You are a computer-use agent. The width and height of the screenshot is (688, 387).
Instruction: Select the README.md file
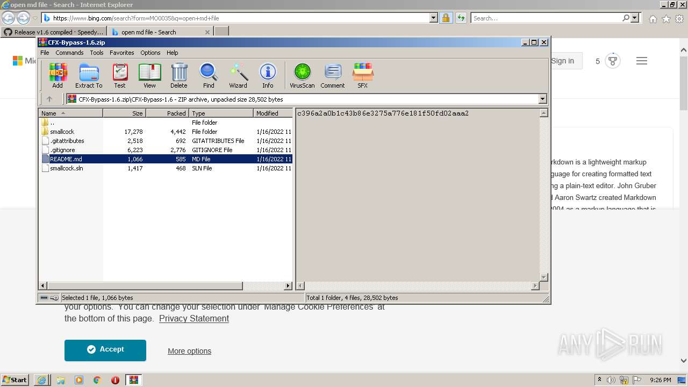[167, 159]
